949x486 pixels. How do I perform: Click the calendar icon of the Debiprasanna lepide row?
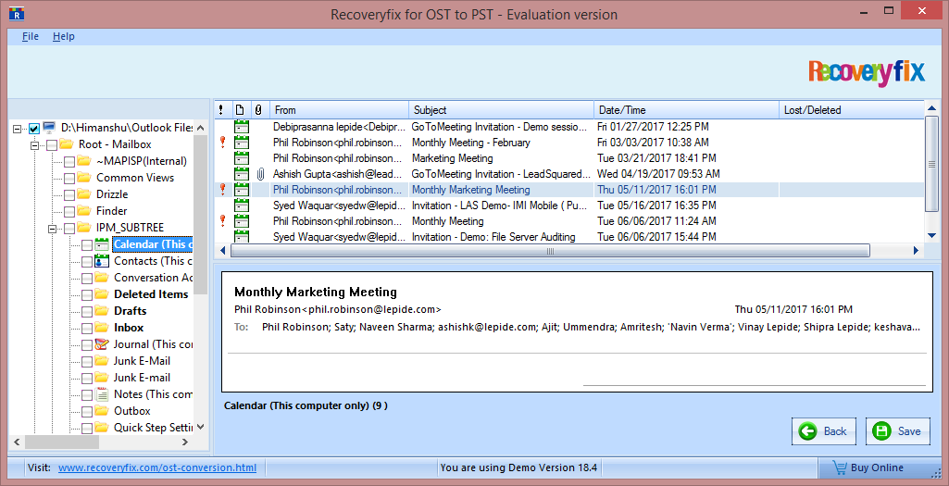242,127
